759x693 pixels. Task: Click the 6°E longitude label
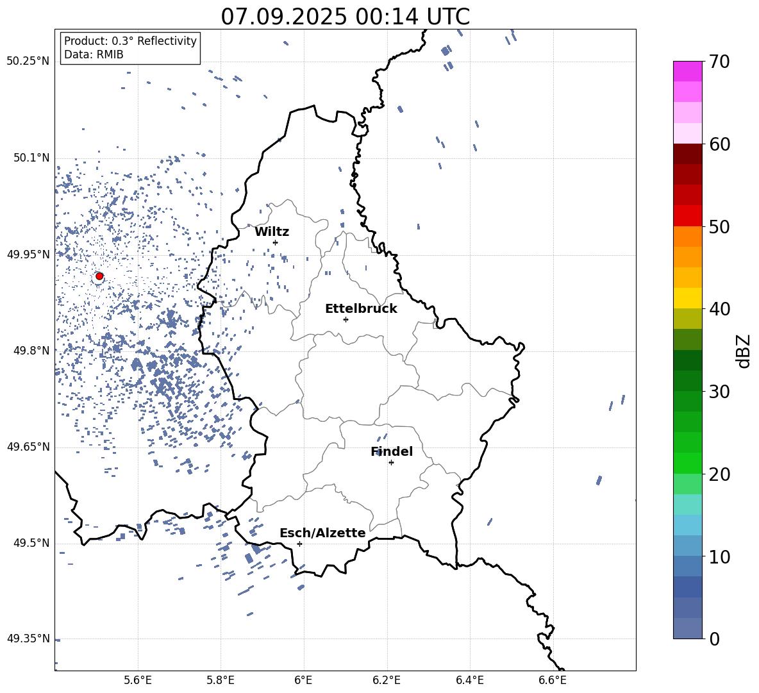tap(303, 680)
